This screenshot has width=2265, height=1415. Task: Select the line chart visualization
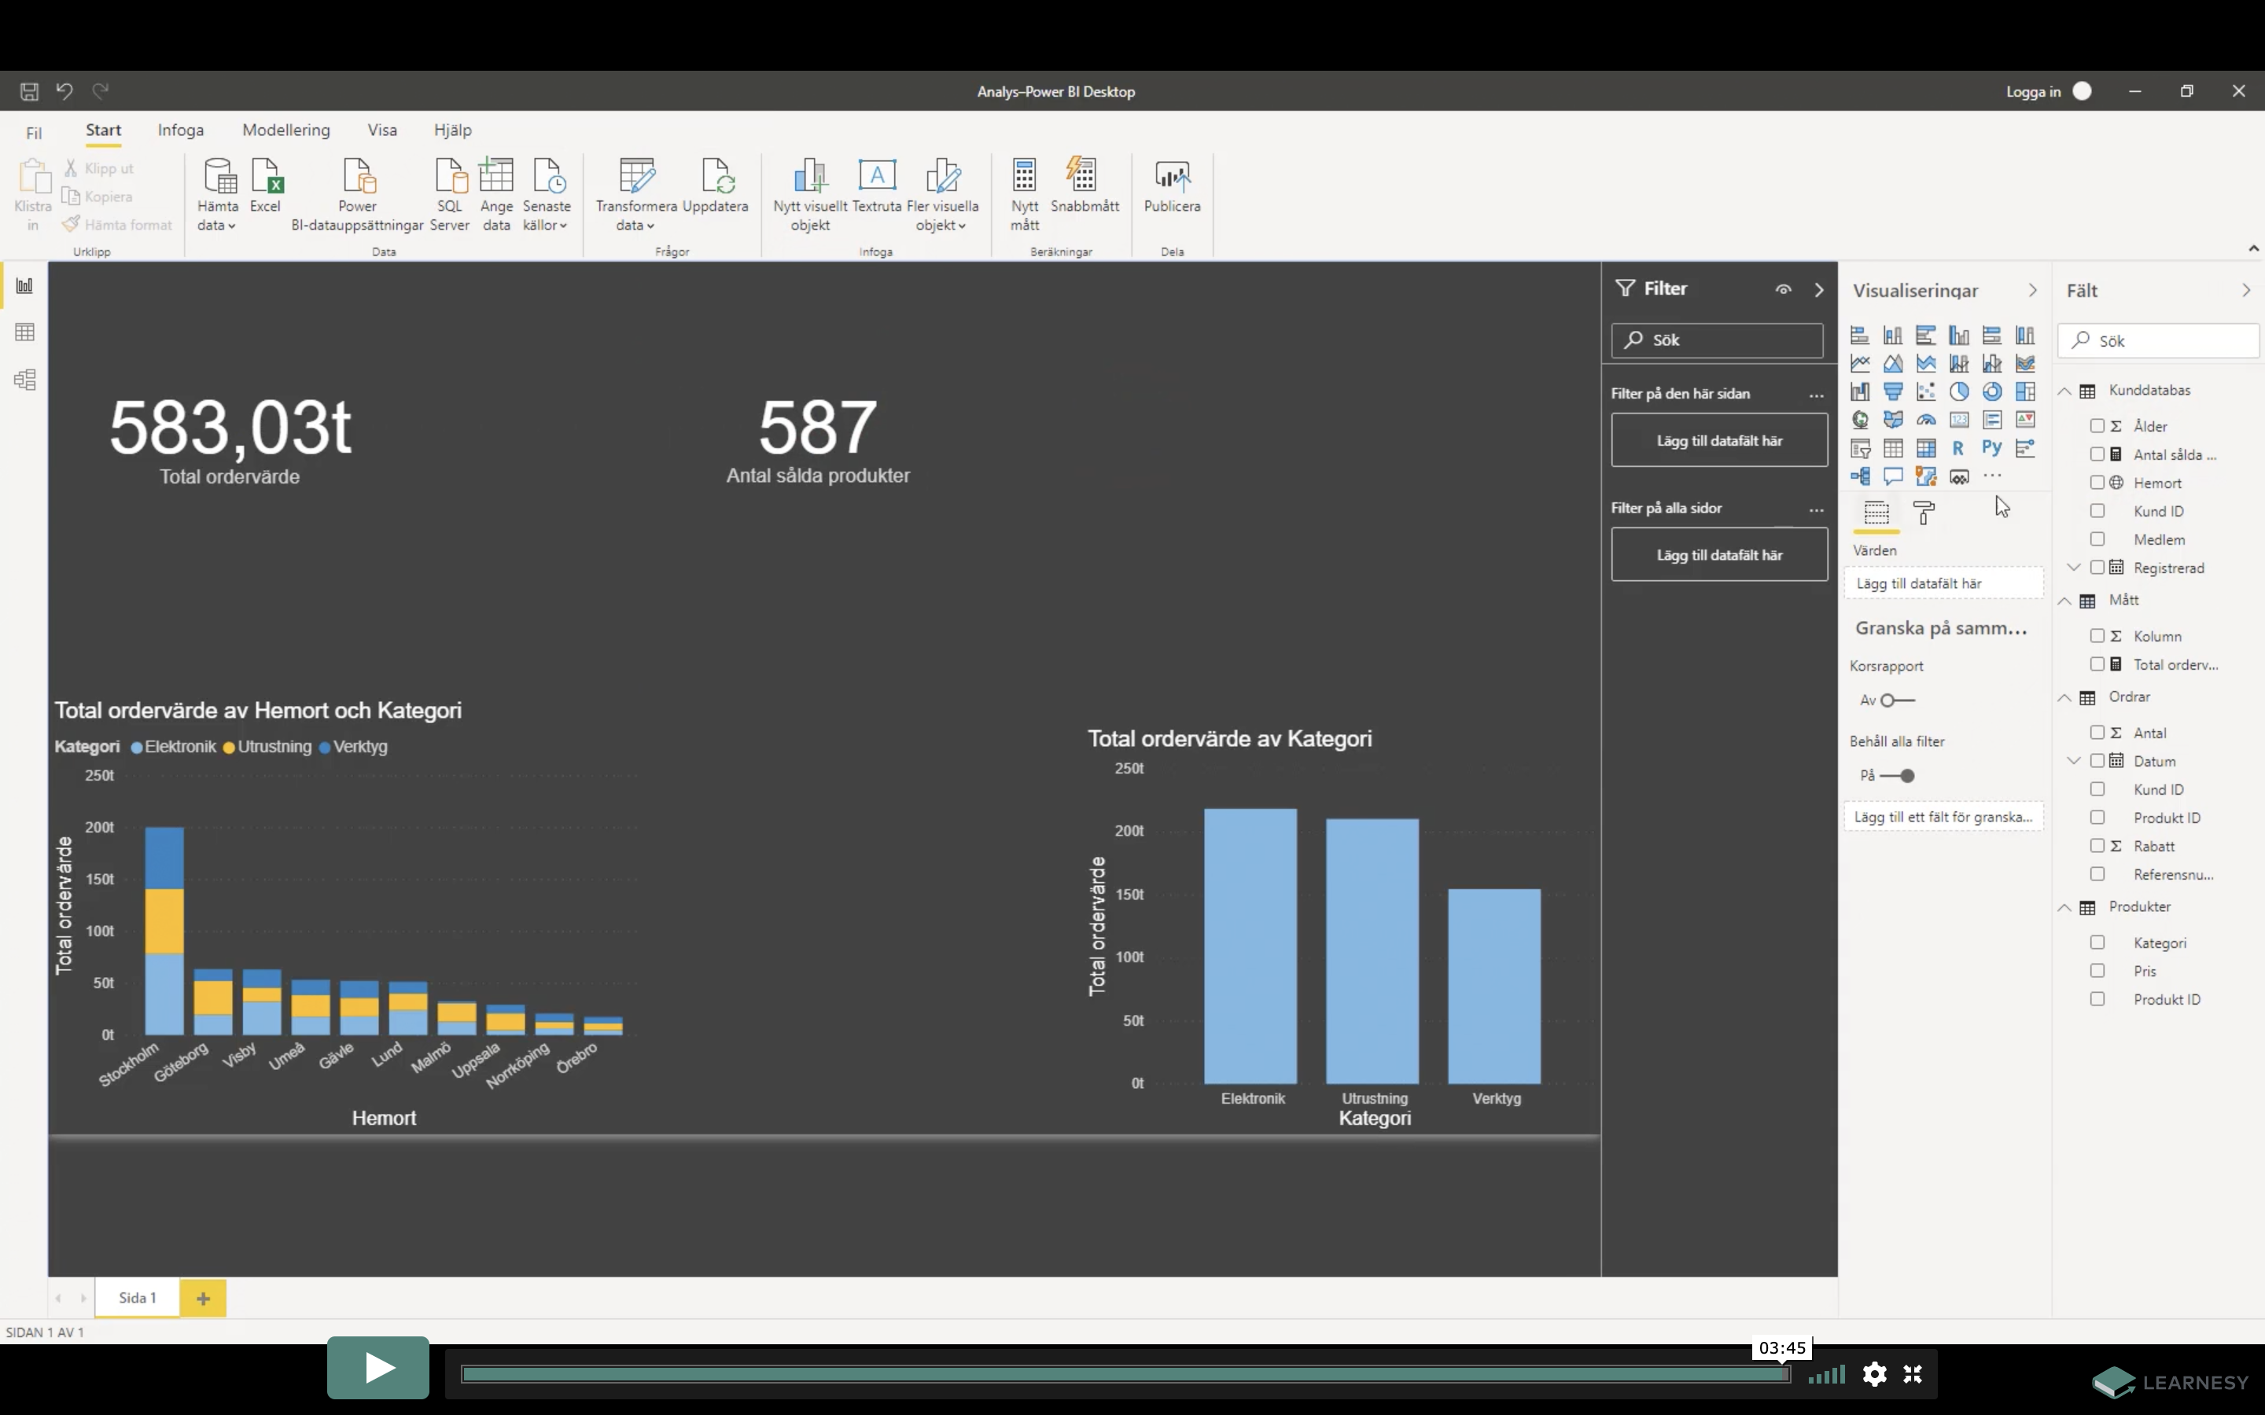pos(1860,363)
